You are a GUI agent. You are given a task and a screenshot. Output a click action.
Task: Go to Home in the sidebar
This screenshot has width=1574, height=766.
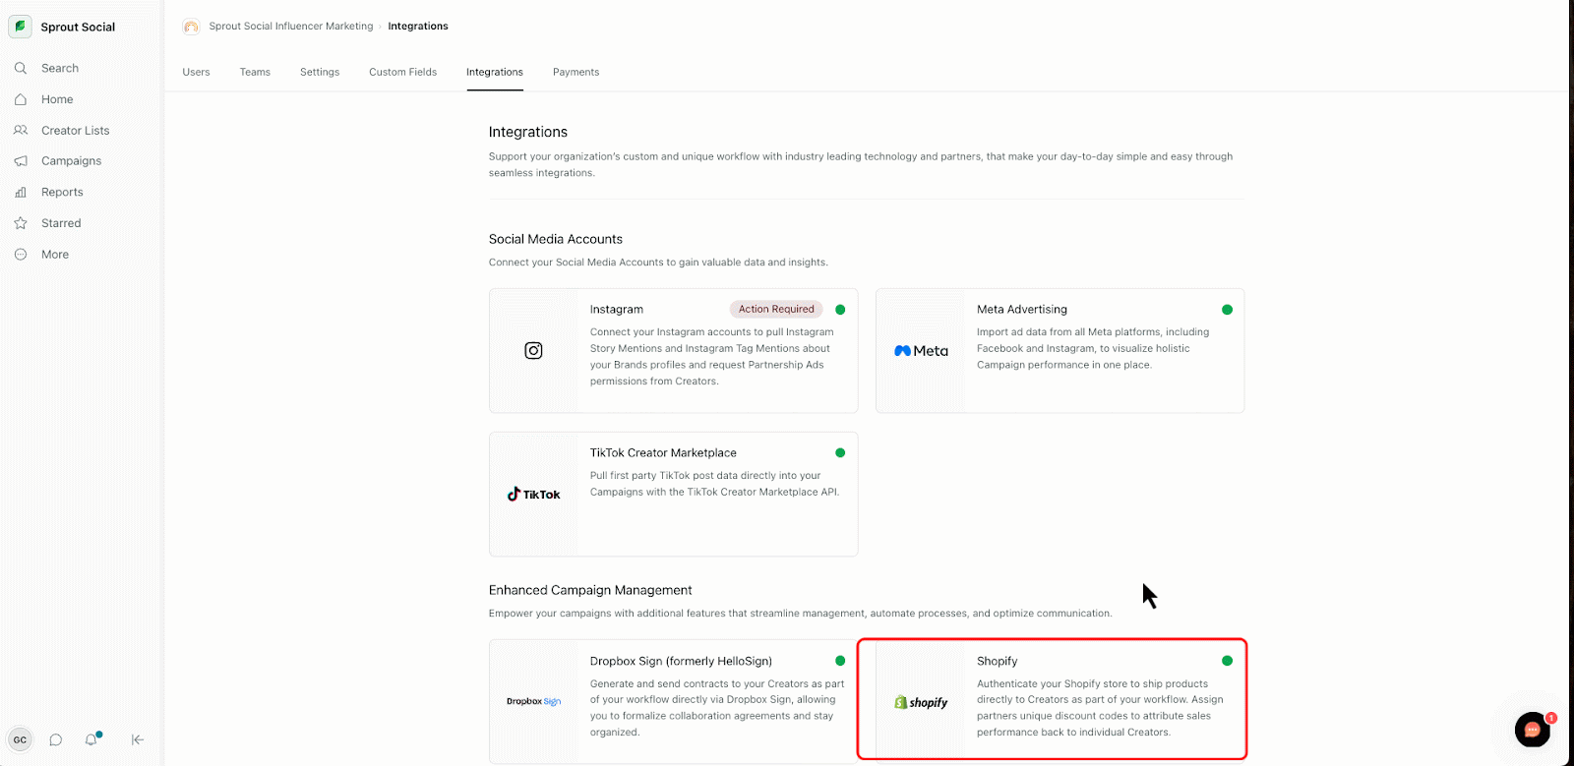tap(57, 99)
